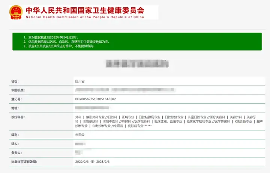Click the blurred 负责人 value
This screenshot has height=173, width=270.
pos(79,152)
